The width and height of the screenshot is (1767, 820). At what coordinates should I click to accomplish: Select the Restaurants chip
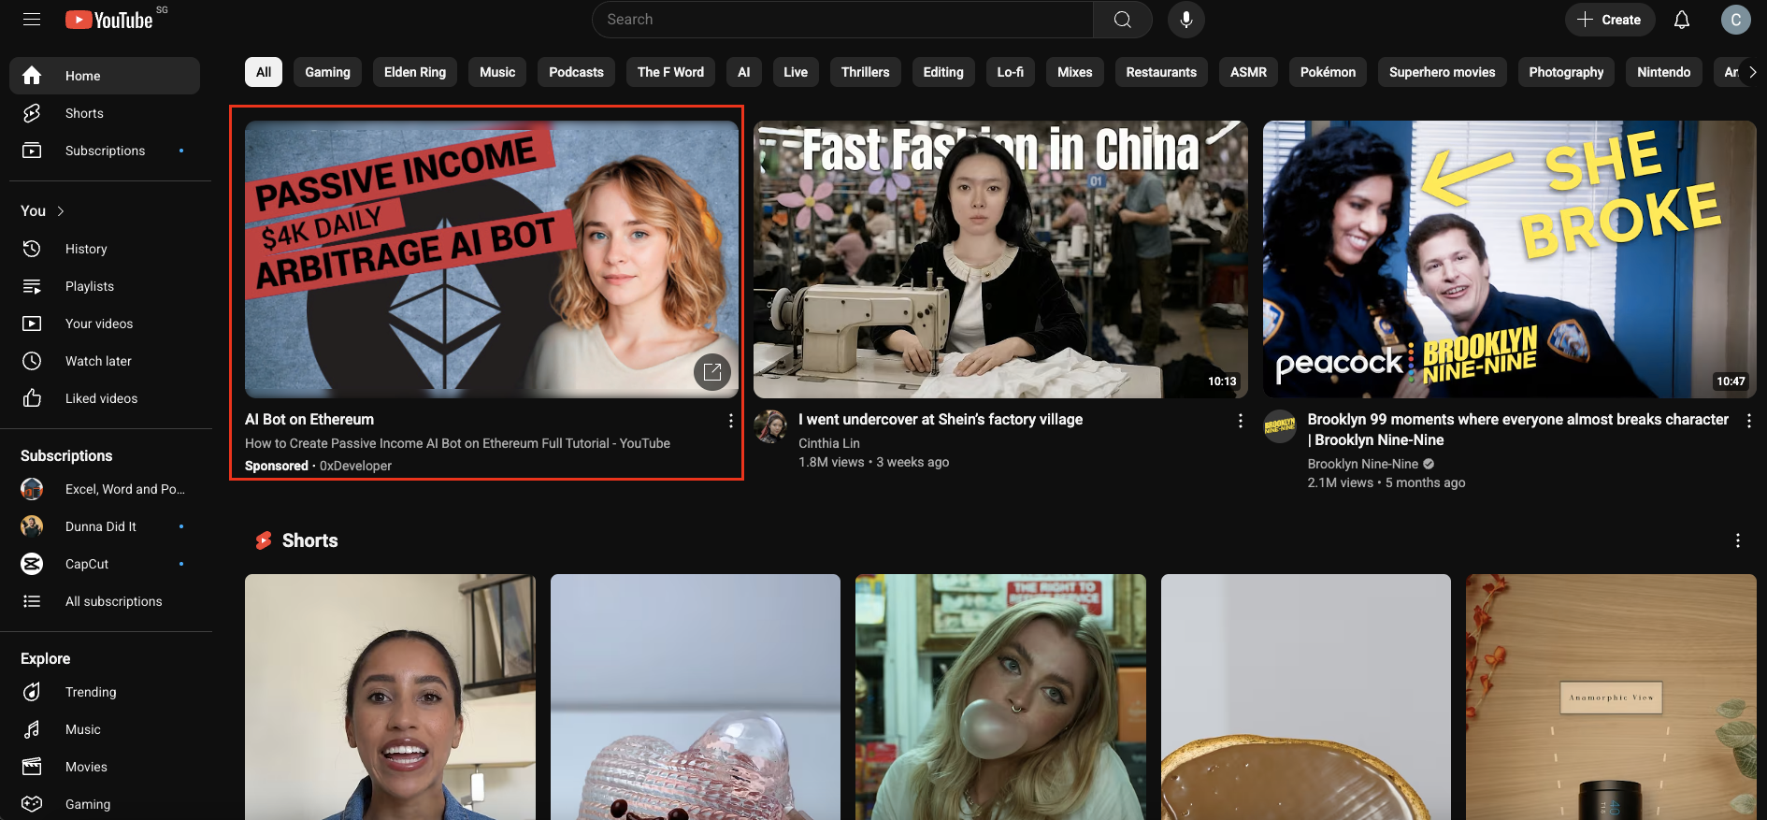pos(1161,72)
